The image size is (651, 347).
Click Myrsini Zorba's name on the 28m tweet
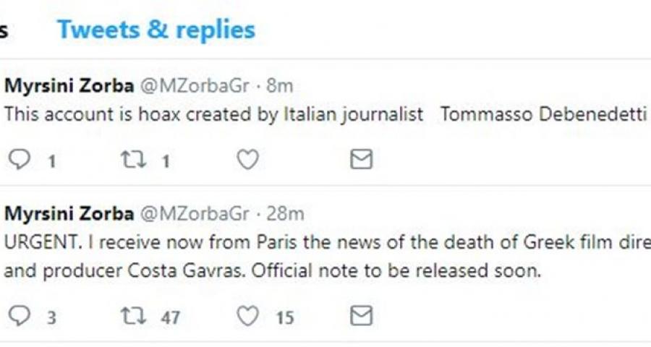point(69,213)
